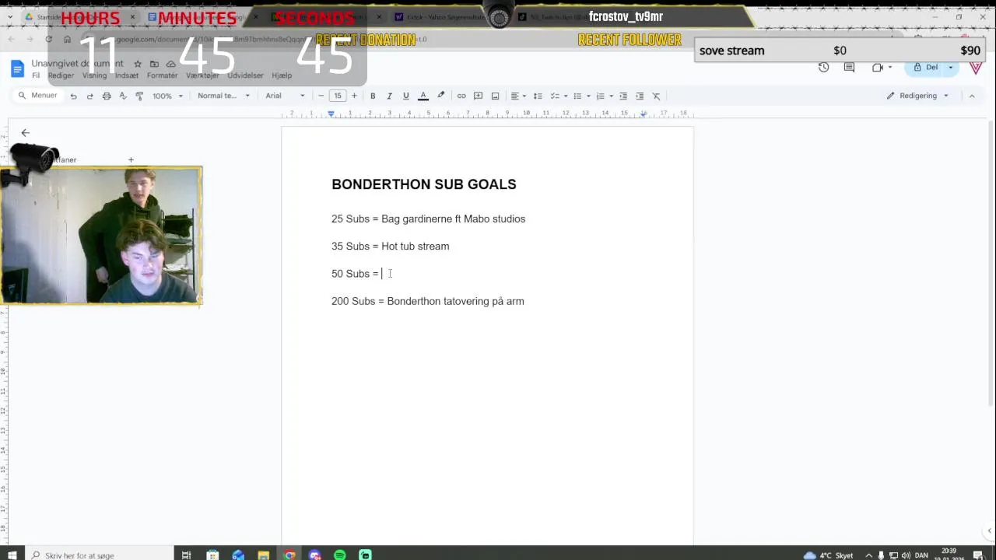Click the Google Docs home logo

(17, 68)
